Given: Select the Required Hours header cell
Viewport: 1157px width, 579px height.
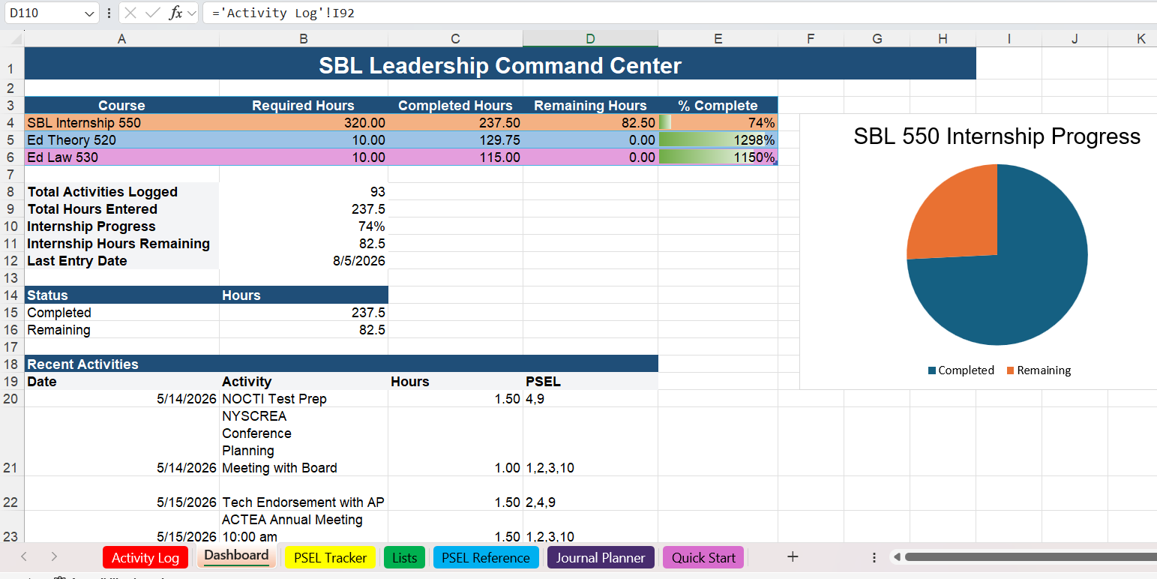Looking at the screenshot, I should pyautogui.click(x=304, y=106).
